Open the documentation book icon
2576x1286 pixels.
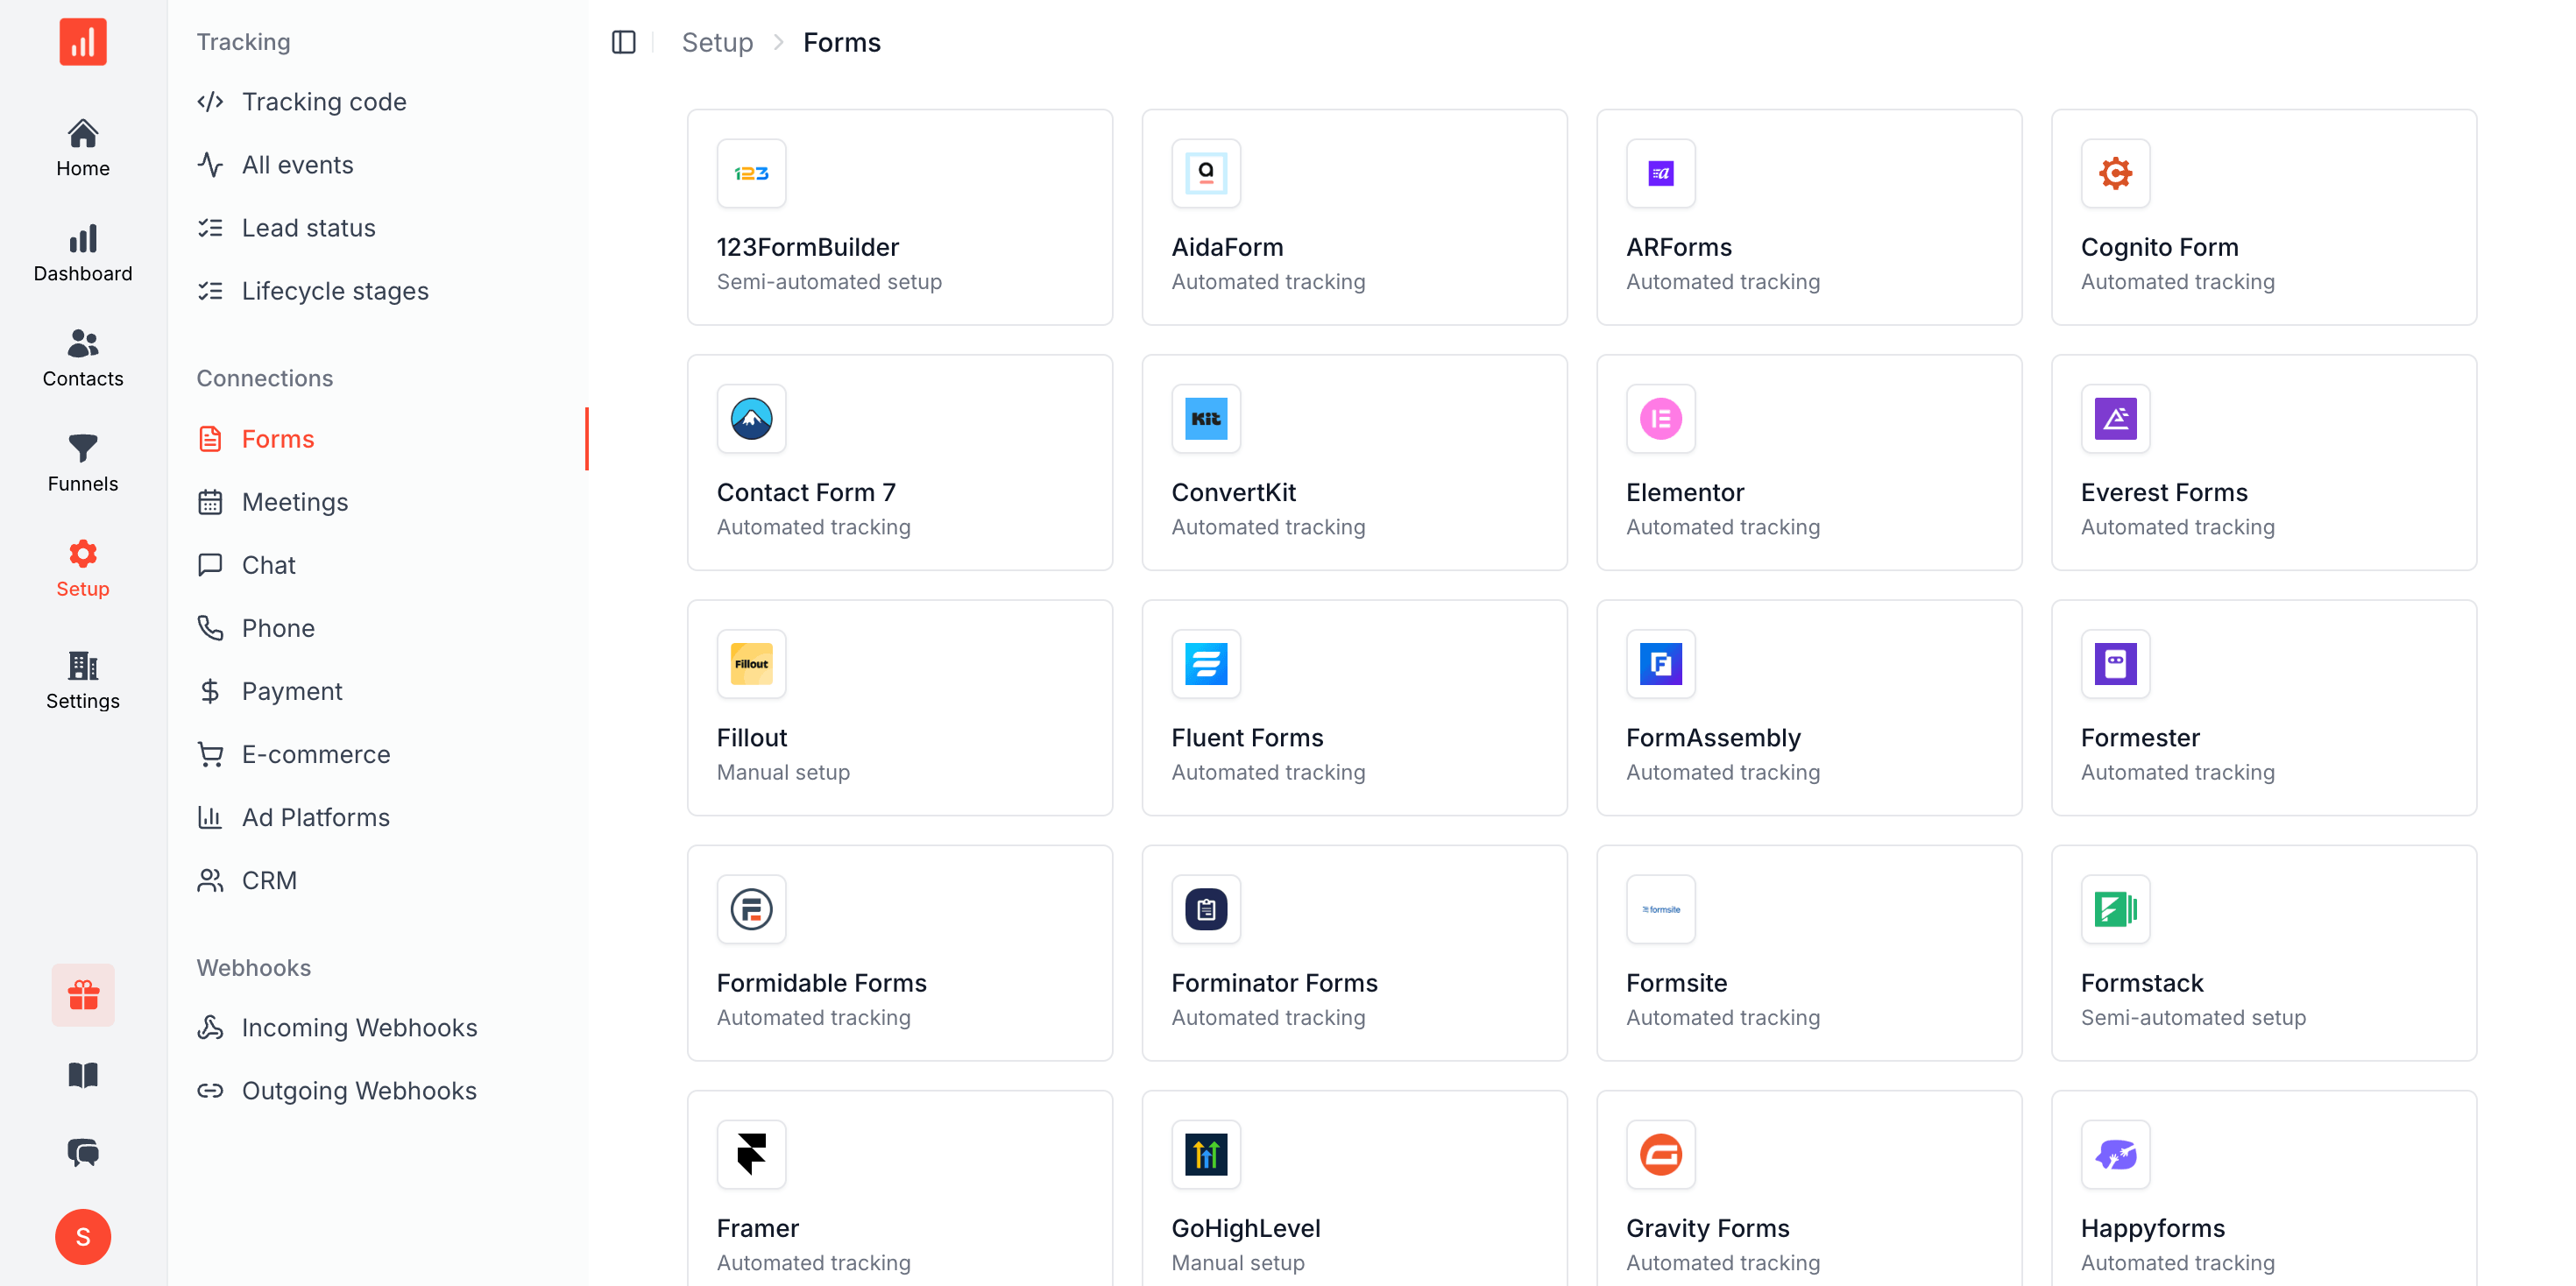[83, 1075]
